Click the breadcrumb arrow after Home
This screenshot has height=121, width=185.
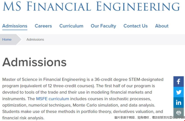(x=19, y=39)
